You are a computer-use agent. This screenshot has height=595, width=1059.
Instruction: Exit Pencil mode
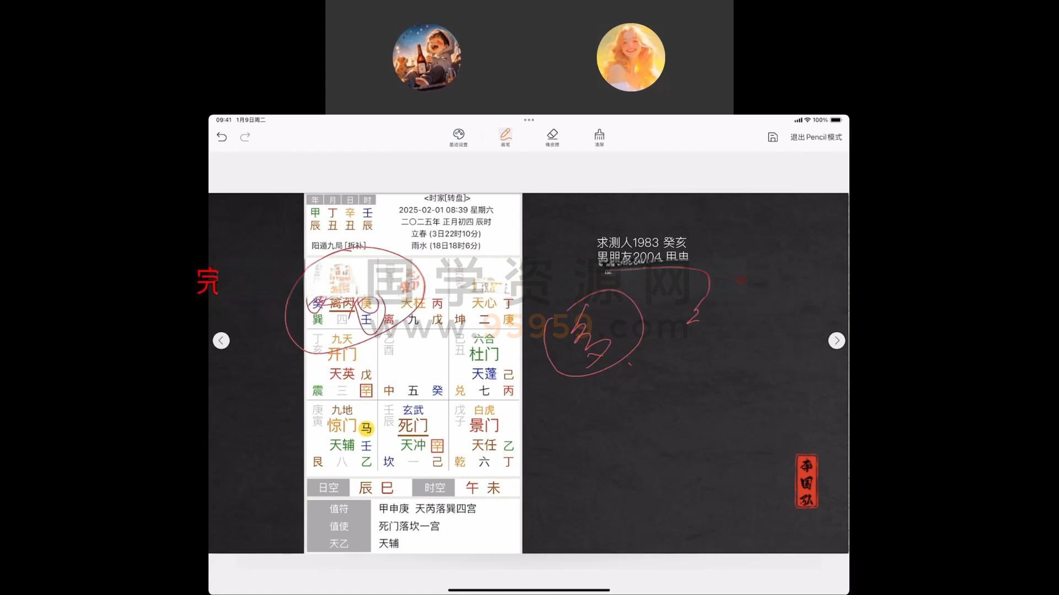coord(816,137)
